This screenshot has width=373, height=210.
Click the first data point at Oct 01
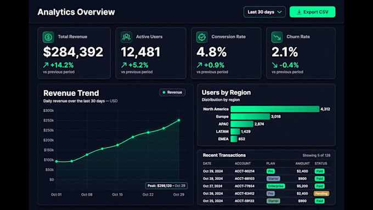coord(56,162)
